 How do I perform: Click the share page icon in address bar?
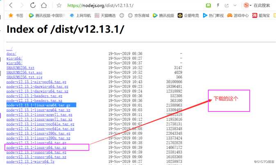point(226,5)
